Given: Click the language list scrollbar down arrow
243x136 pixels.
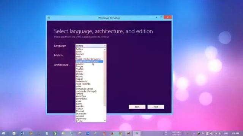Looking at the screenshot, I should coord(105,121).
